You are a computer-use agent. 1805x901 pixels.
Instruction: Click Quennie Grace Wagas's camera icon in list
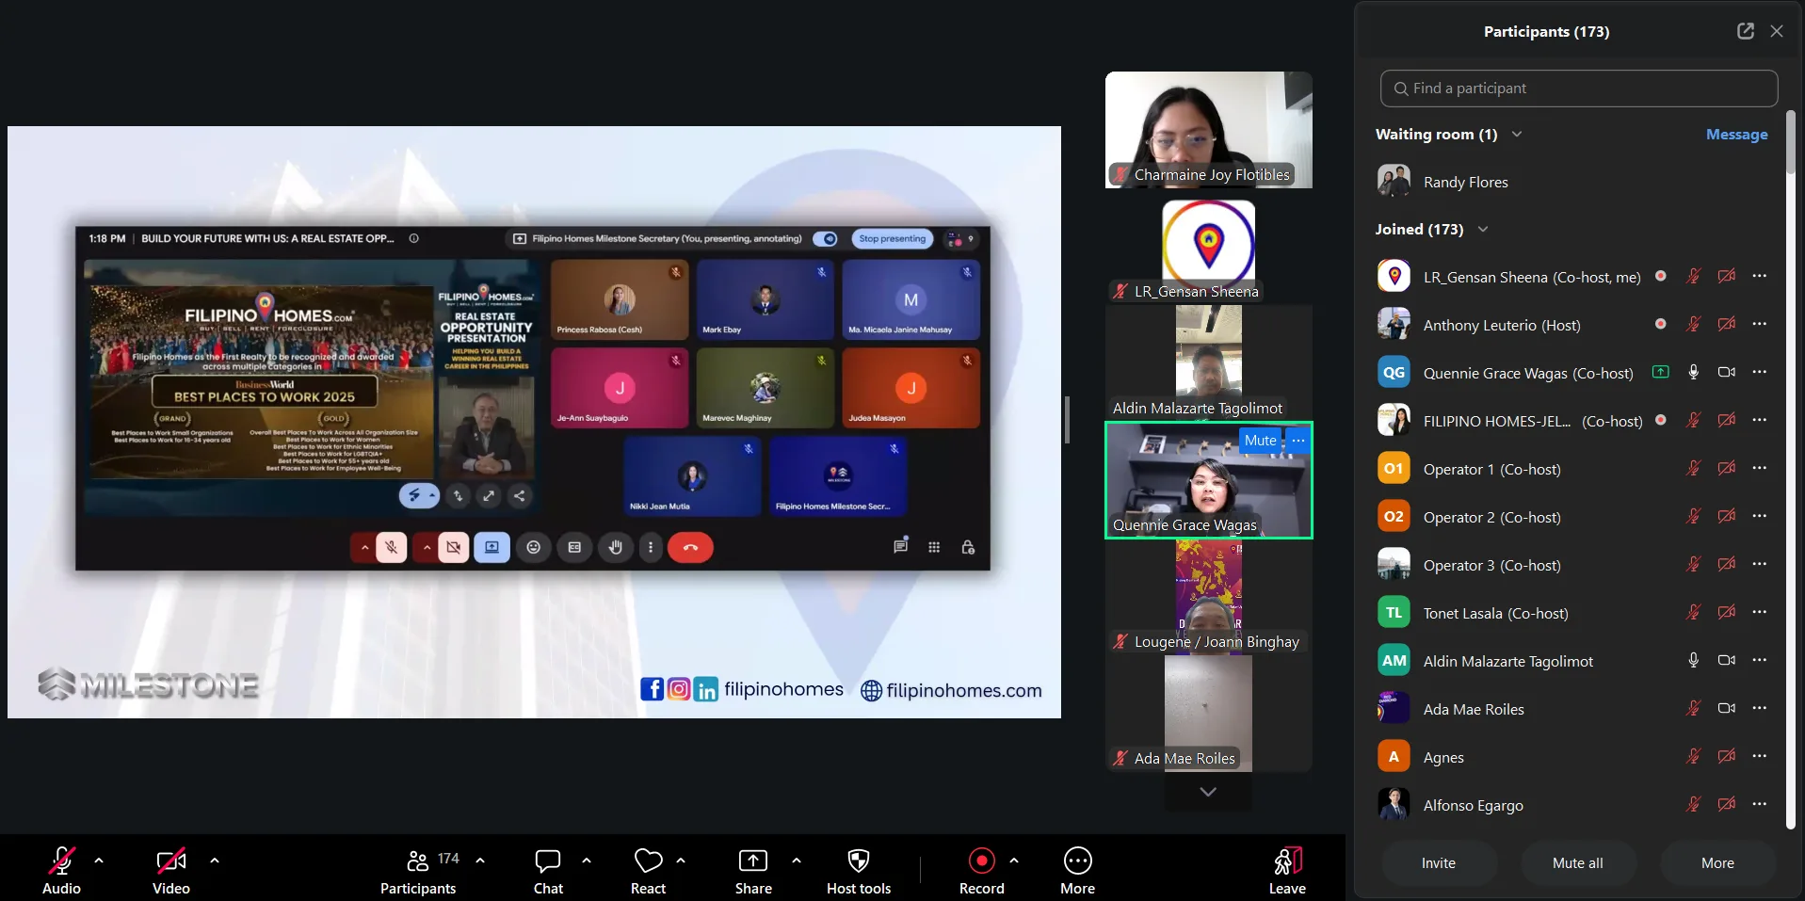pyautogui.click(x=1727, y=373)
